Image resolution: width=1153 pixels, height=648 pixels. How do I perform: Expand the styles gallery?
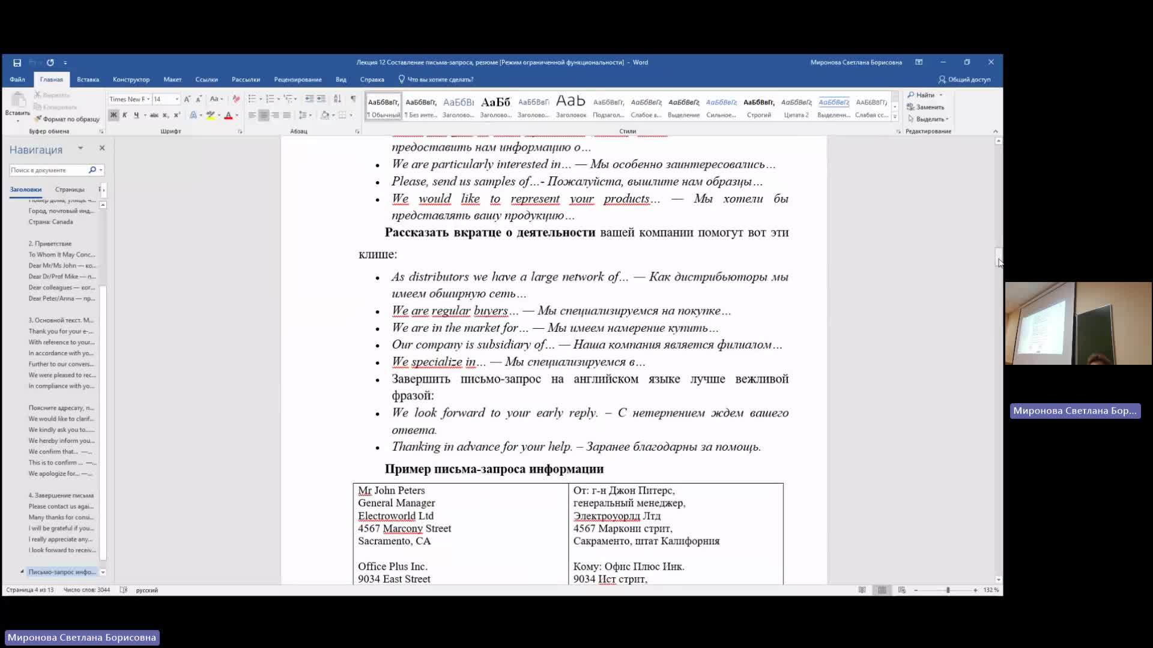click(895, 117)
